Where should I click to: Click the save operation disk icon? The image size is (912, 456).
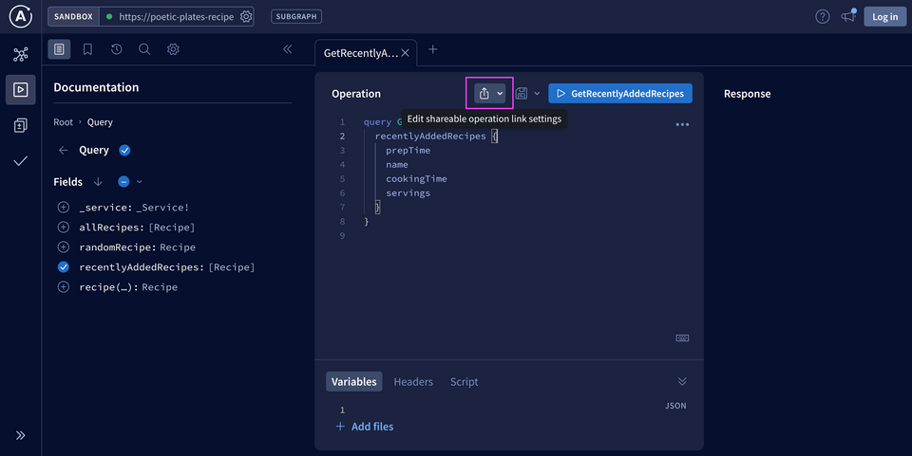pos(522,94)
